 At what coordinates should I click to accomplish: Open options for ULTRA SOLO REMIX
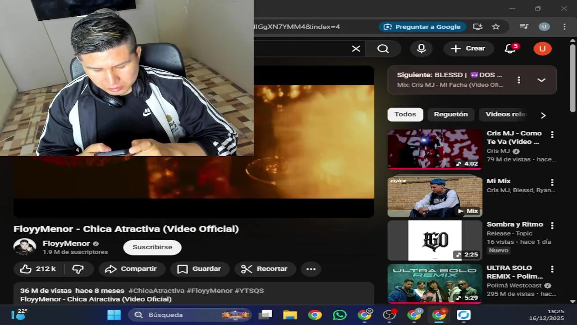tap(552, 269)
